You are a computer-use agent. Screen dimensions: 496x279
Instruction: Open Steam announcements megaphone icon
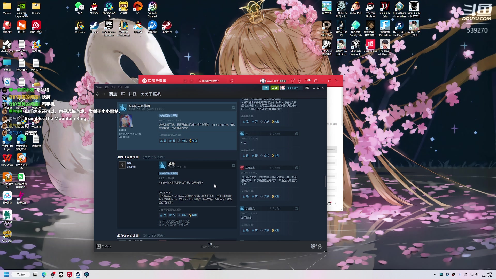pyautogui.click(x=266, y=88)
